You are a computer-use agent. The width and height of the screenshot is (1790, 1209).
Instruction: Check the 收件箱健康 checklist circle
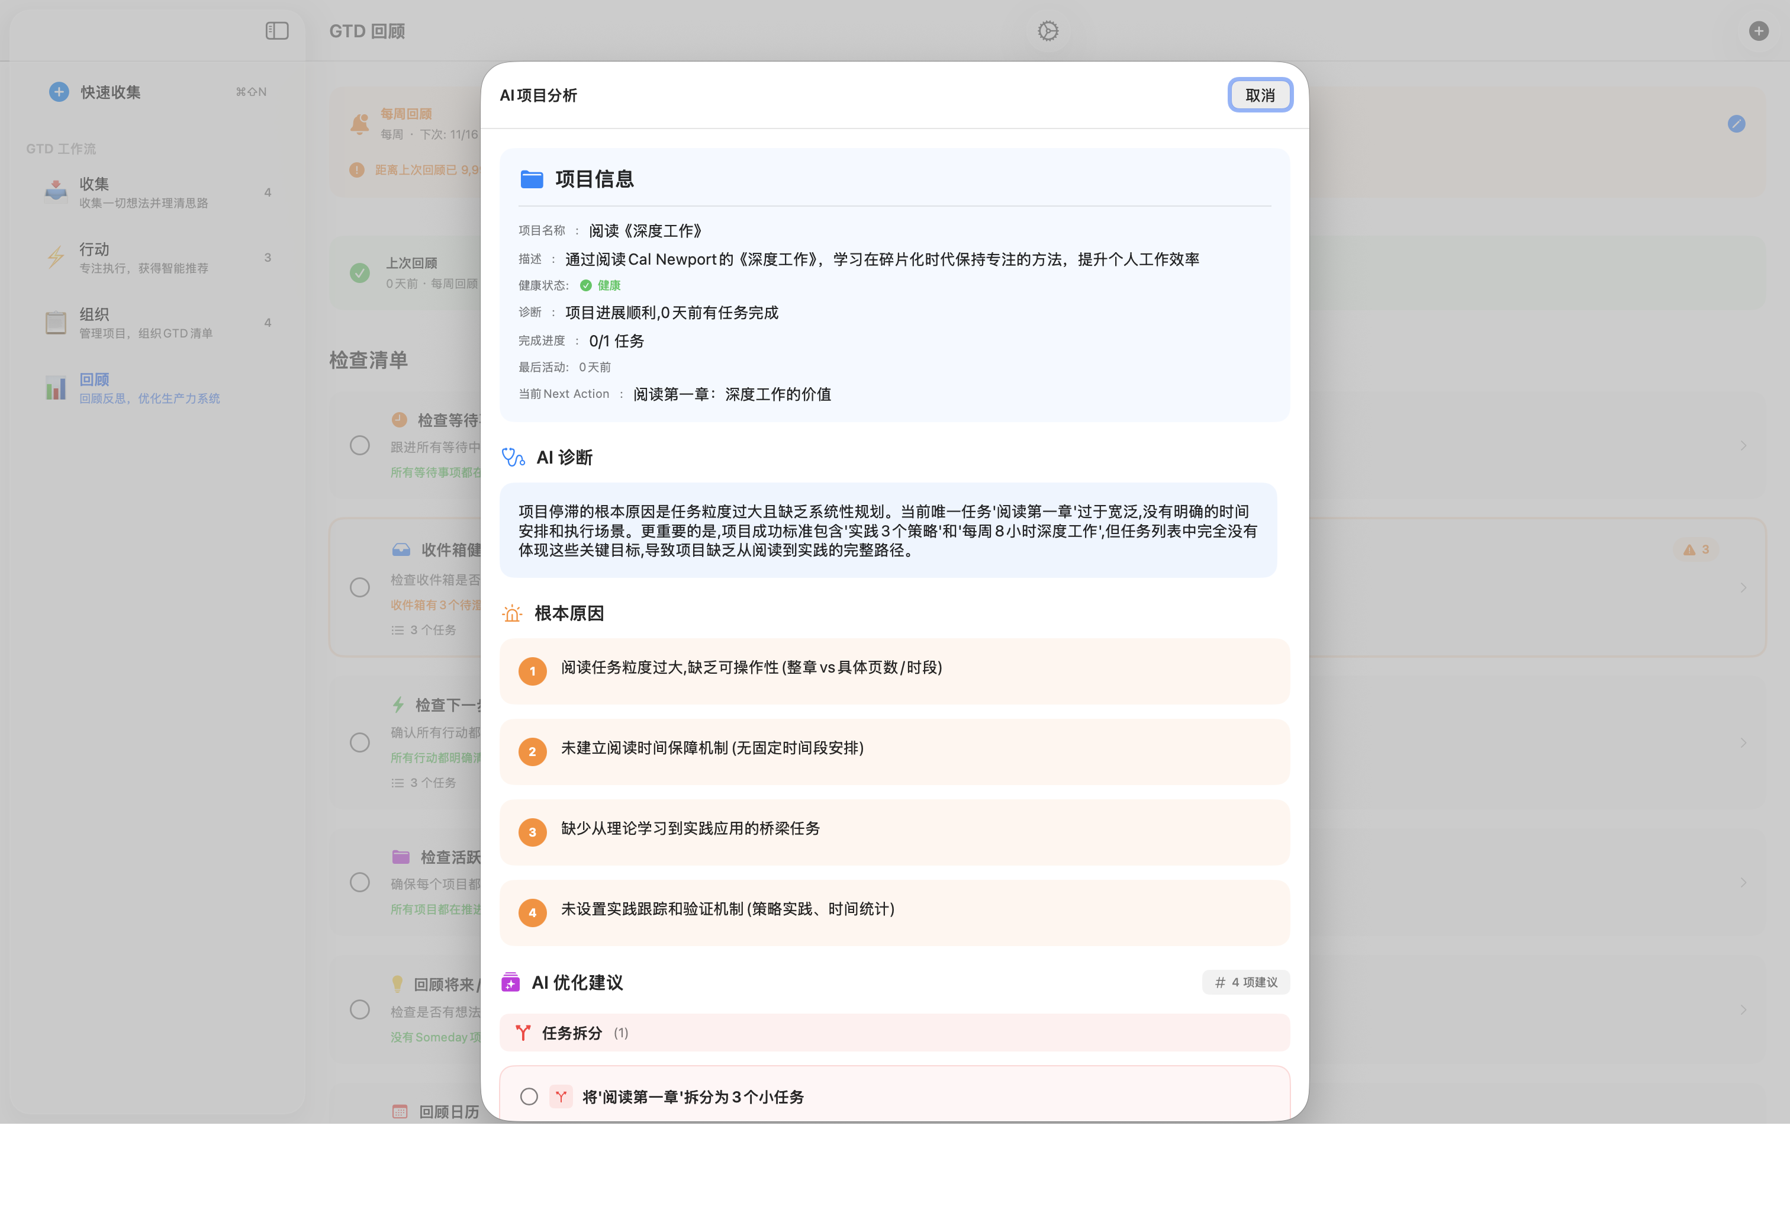[359, 587]
